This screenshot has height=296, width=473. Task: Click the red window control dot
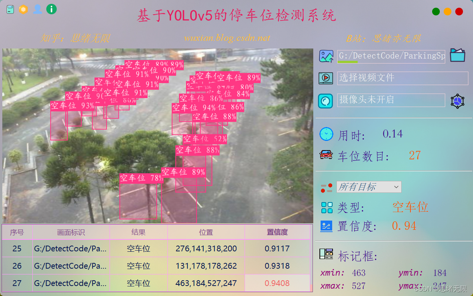pyautogui.click(x=459, y=12)
